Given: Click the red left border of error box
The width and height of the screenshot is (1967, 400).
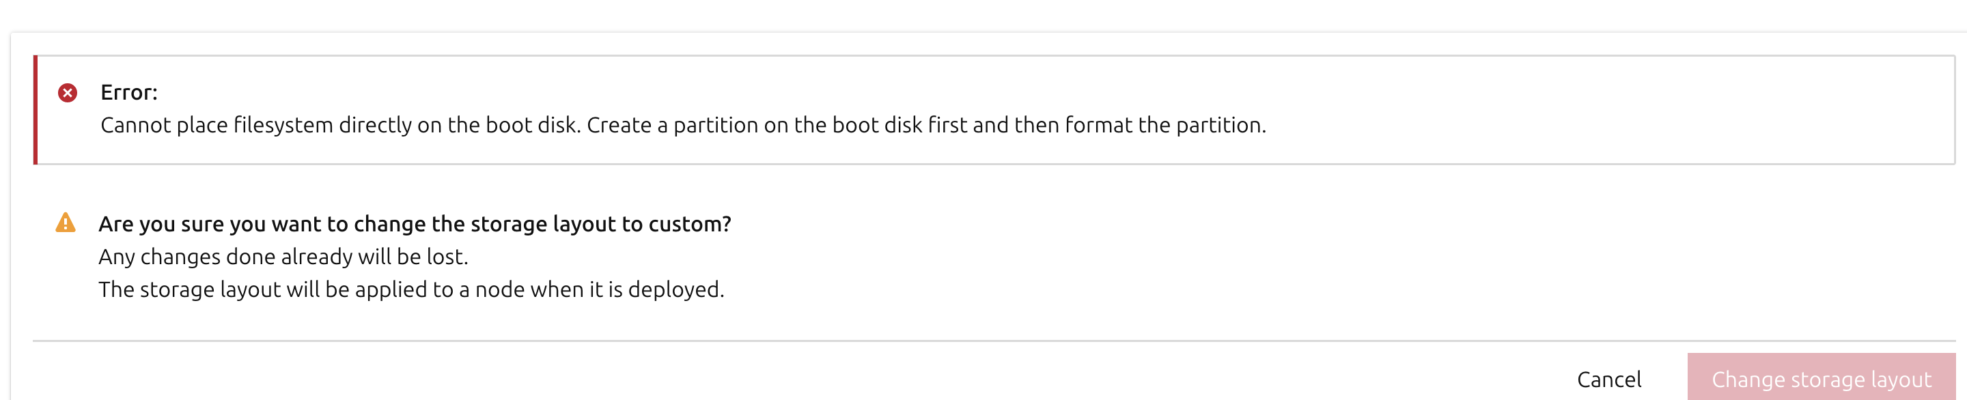Looking at the screenshot, I should point(35,110).
